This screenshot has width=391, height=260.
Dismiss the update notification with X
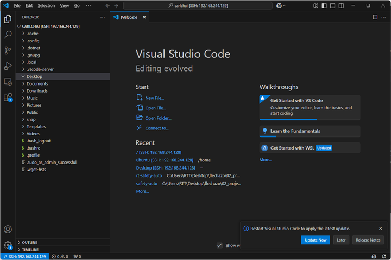pyautogui.click(x=381, y=229)
